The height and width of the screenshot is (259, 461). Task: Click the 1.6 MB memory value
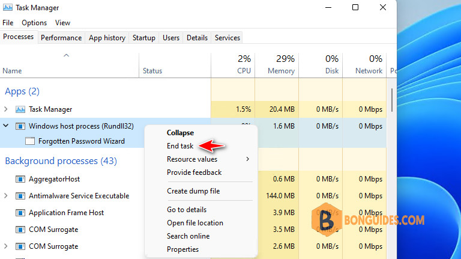point(284,126)
